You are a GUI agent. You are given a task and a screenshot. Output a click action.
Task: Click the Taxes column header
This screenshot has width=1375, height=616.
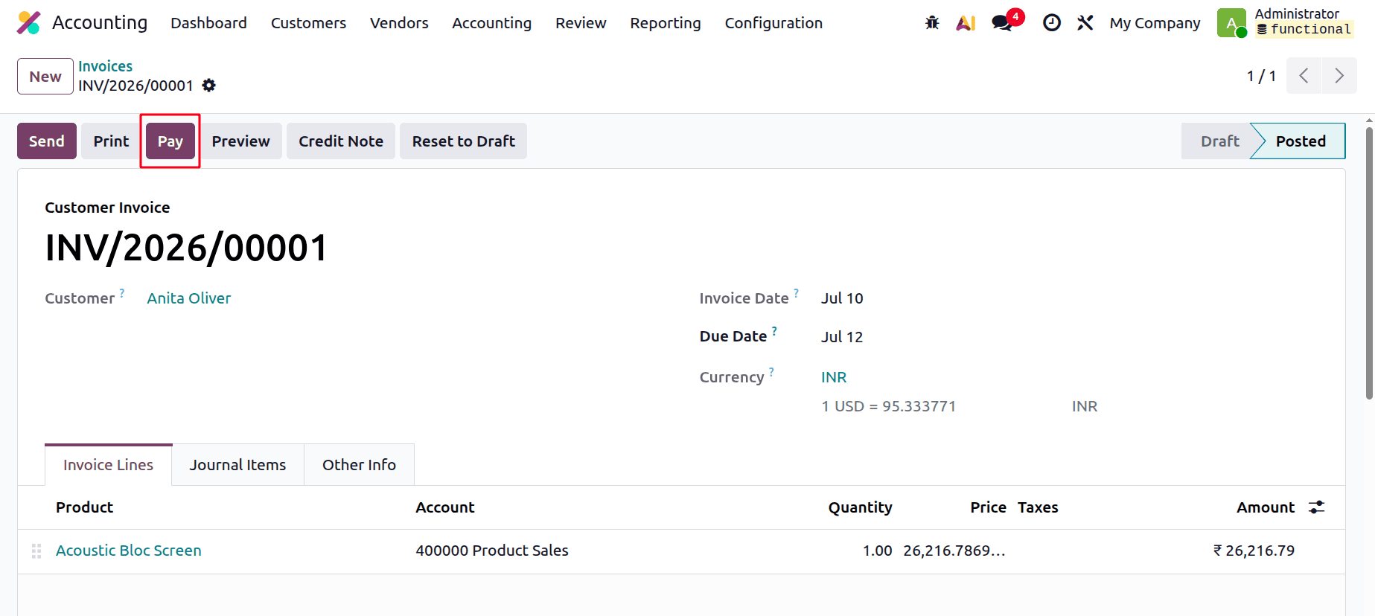(x=1038, y=507)
